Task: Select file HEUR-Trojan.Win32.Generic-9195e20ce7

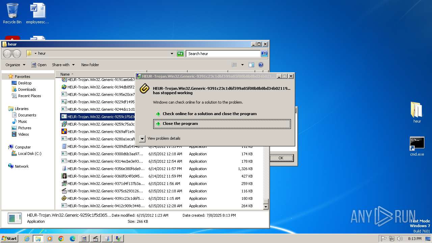Action: click(101, 94)
